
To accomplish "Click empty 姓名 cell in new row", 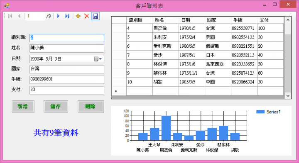I will point(166,91).
